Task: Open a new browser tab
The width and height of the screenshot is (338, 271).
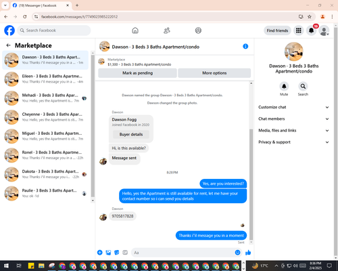Action: (x=77, y=5)
